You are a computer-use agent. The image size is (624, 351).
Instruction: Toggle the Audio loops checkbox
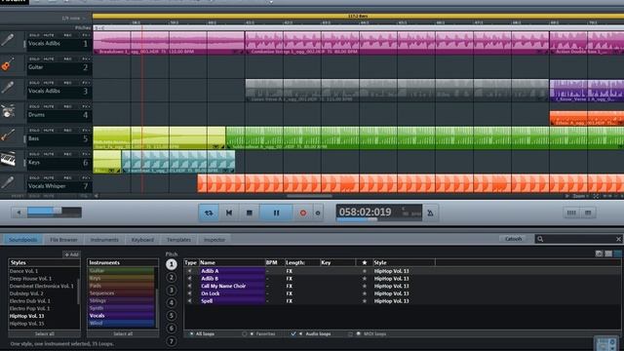[293, 333]
